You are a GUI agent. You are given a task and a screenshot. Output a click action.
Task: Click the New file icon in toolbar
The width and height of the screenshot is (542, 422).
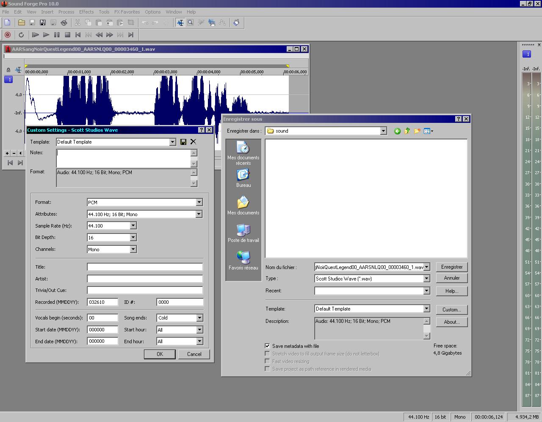(7, 22)
